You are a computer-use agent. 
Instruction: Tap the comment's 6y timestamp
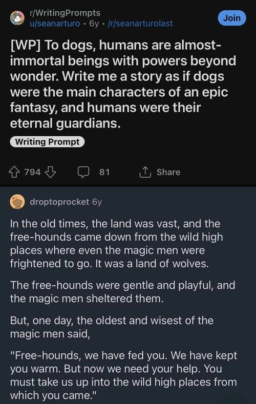pyautogui.click(x=97, y=202)
